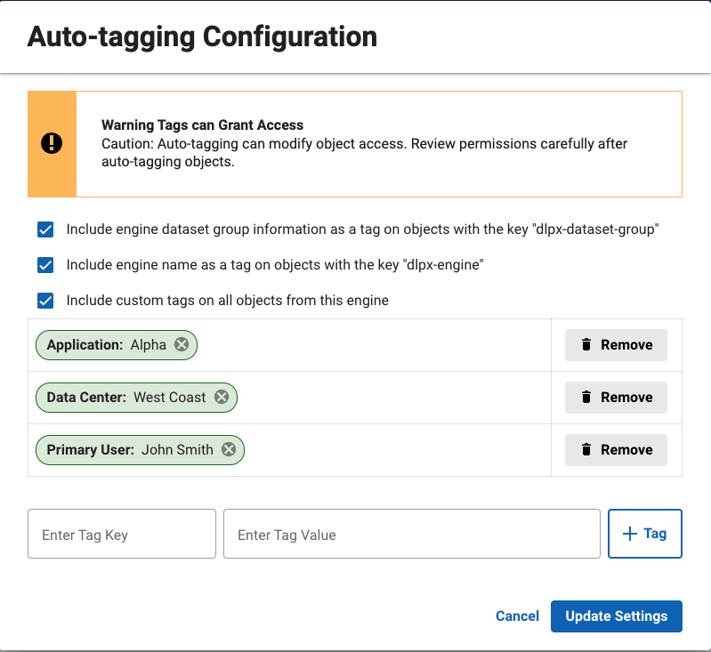Click the trash icon in the Primary User row

pyautogui.click(x=586, y=450)
